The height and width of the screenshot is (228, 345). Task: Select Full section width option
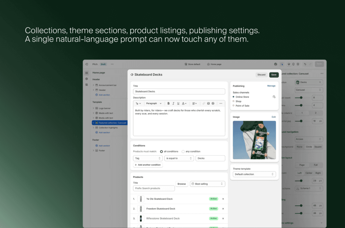[316, 165]
